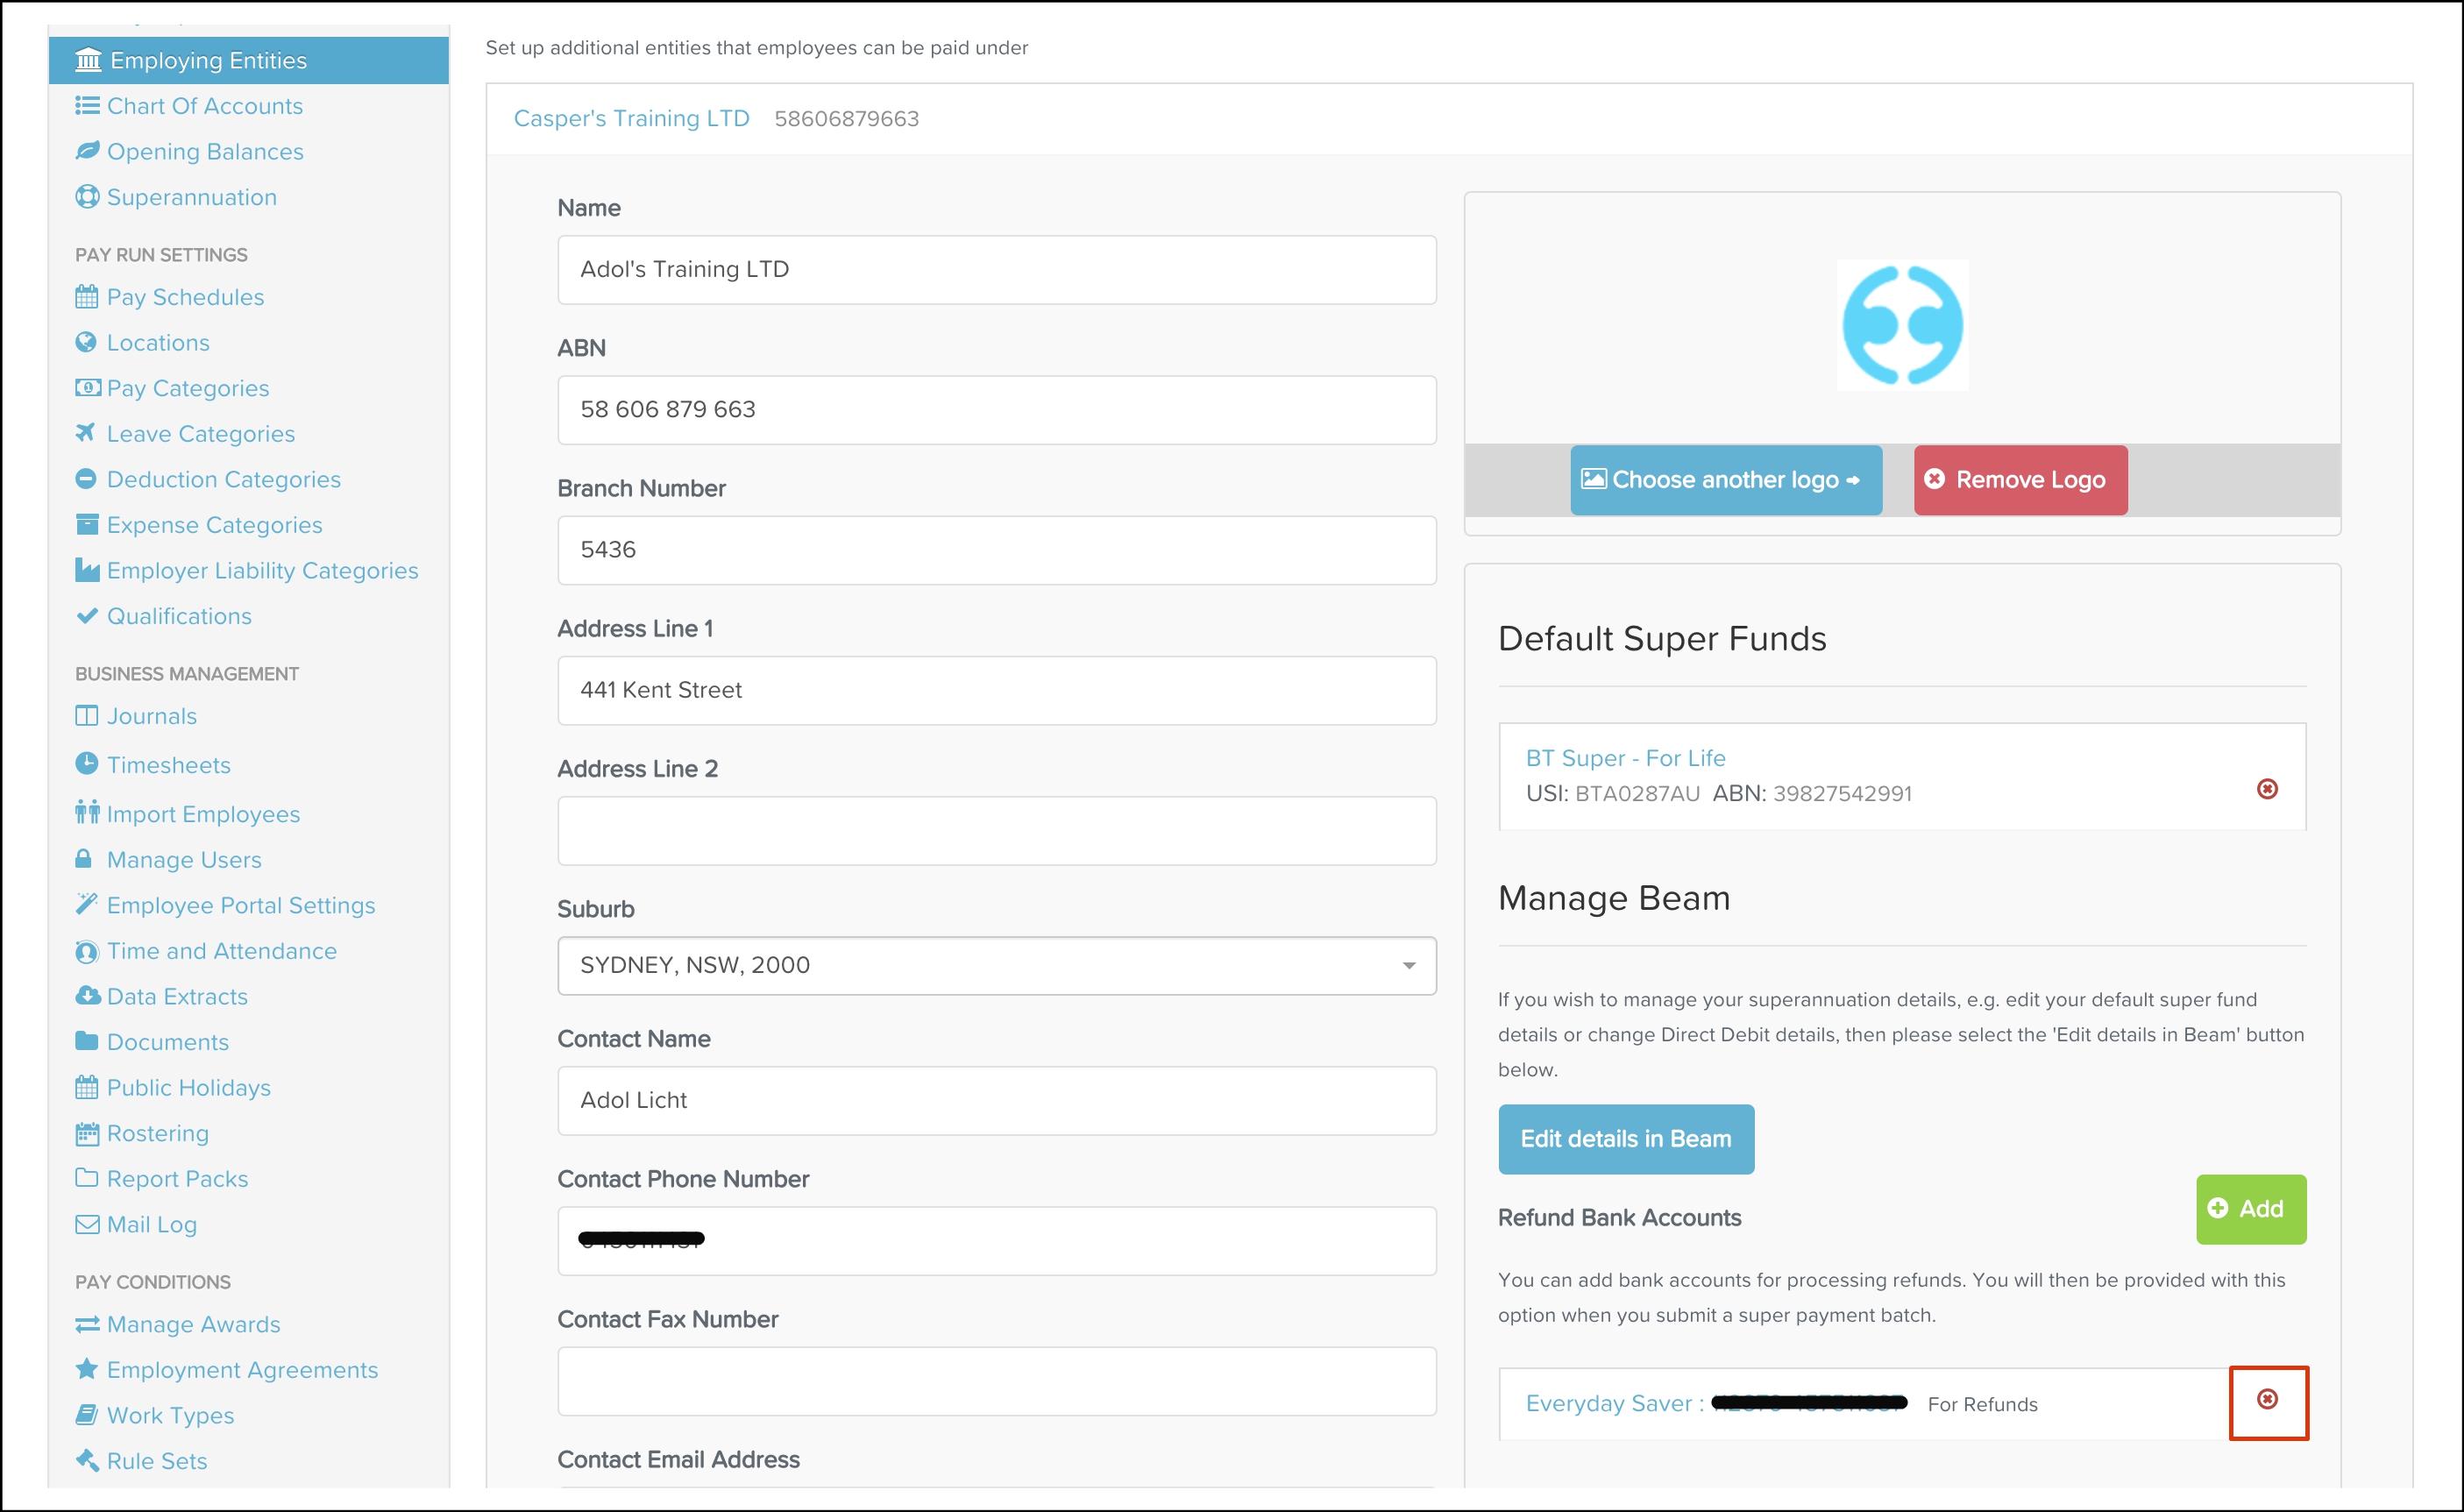Click the Locations globe icon
2464x1512 pixels.
click(x=86, y=342)
